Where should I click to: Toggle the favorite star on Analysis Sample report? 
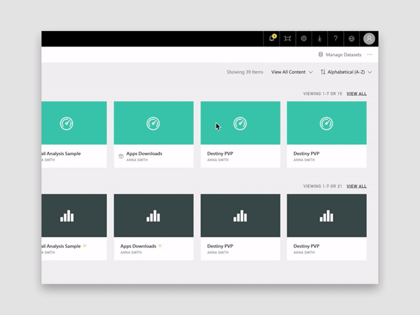tap(84, 245)
